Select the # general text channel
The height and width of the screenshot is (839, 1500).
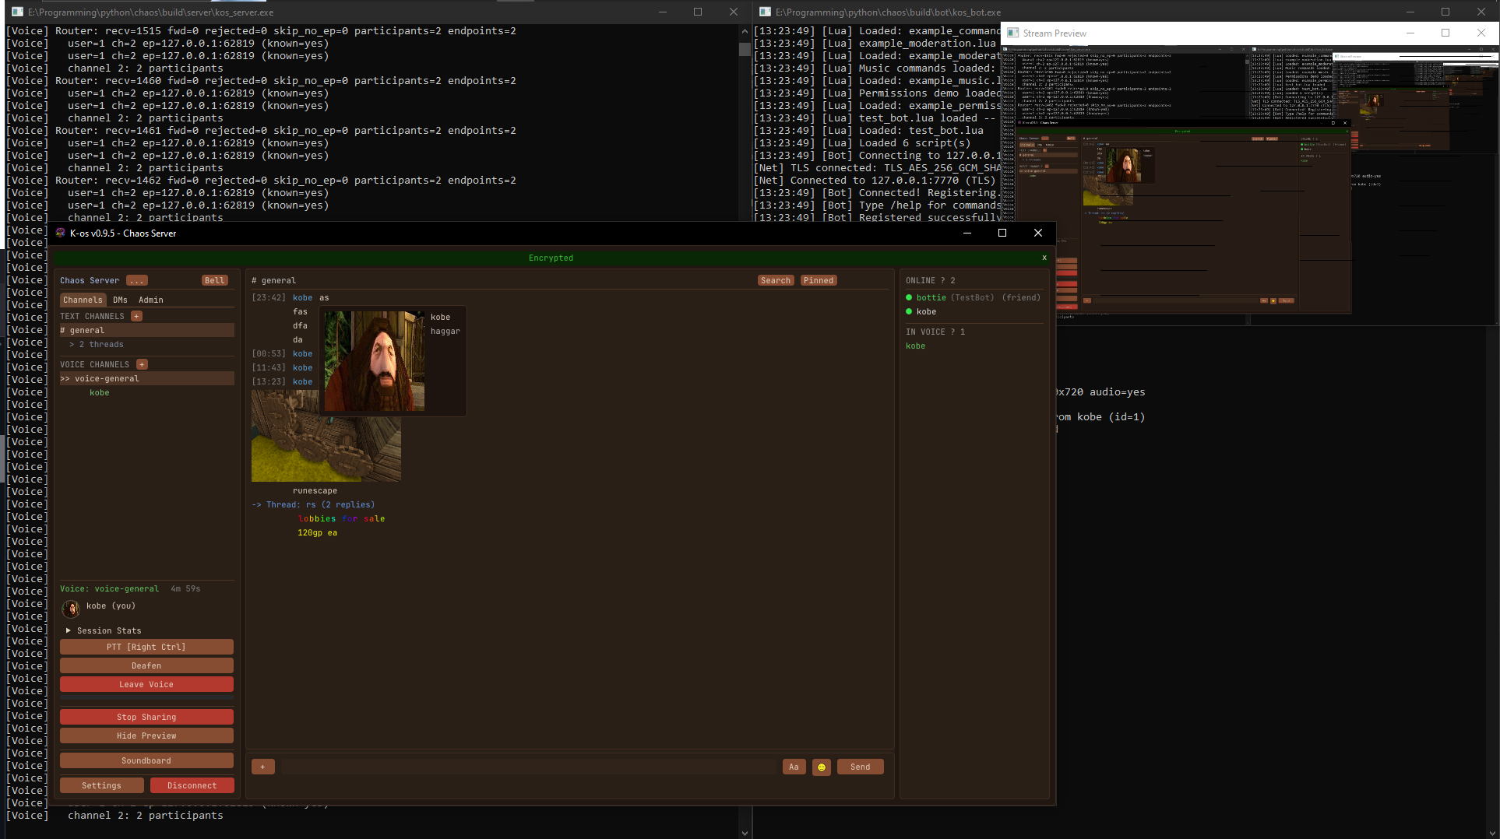click(146, 331)
